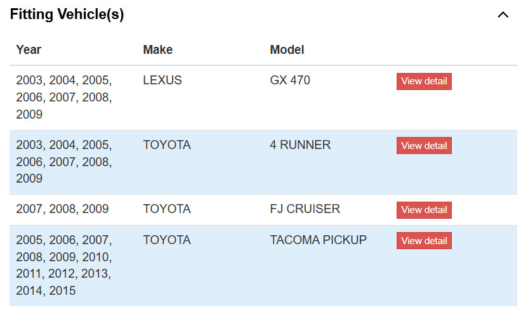
Task: Click the GX 470 model text
Action: click(x=290, y=80)
